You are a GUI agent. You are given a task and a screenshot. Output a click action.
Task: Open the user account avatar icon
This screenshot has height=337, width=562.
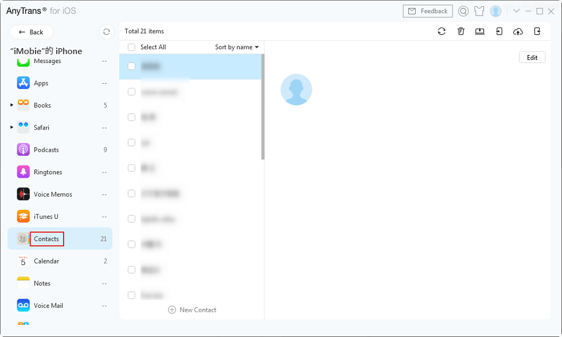[x=495, y=11]
